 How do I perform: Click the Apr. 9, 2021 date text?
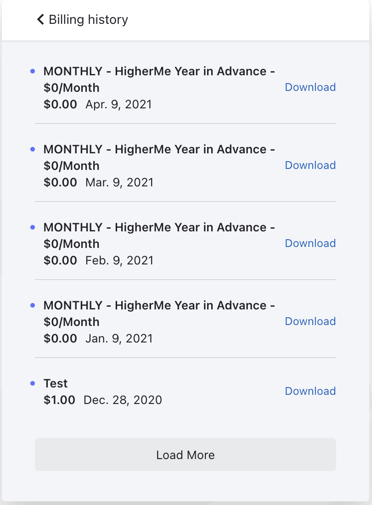pos(118,104)
